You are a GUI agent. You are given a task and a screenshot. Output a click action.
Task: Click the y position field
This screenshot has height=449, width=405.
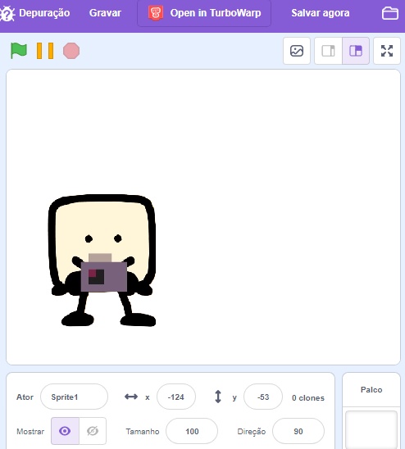point(263,397)
